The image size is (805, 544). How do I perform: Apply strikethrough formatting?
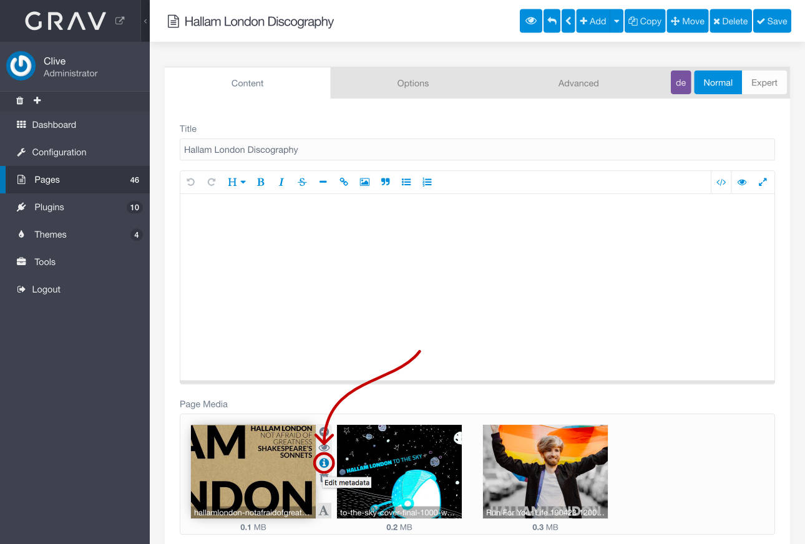302,182
